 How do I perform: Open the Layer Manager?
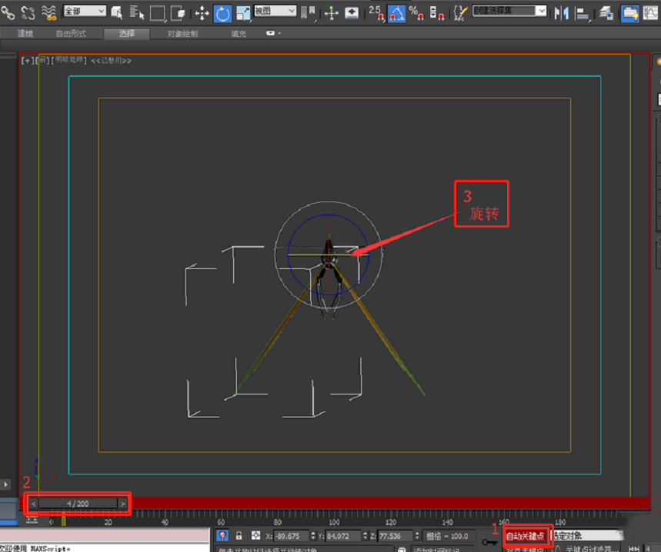point(606,13)
